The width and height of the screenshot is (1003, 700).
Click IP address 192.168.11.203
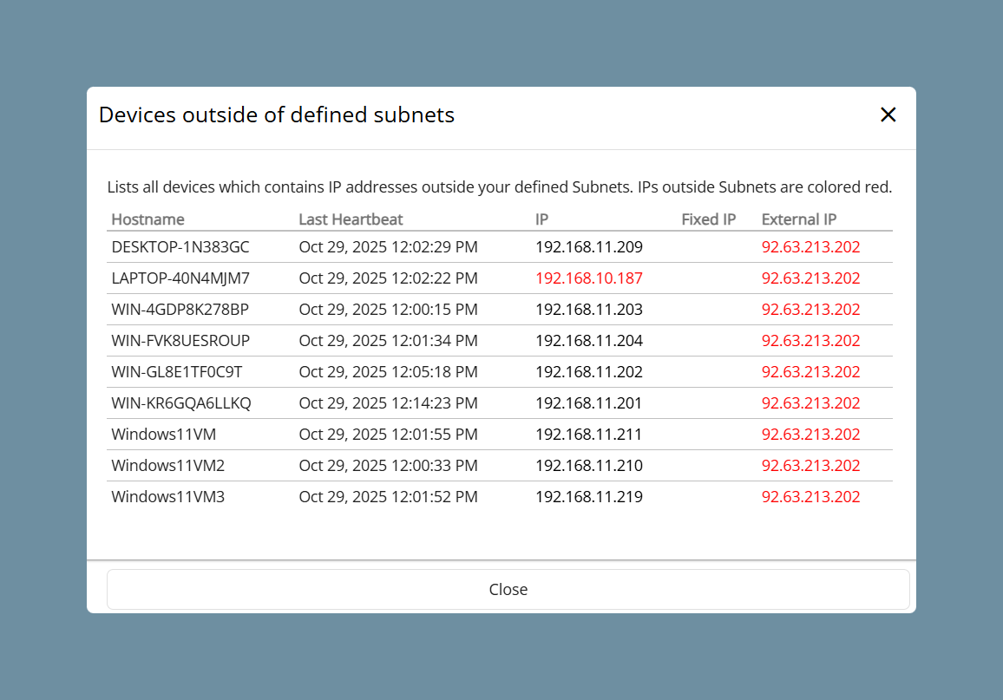(589, 310)
